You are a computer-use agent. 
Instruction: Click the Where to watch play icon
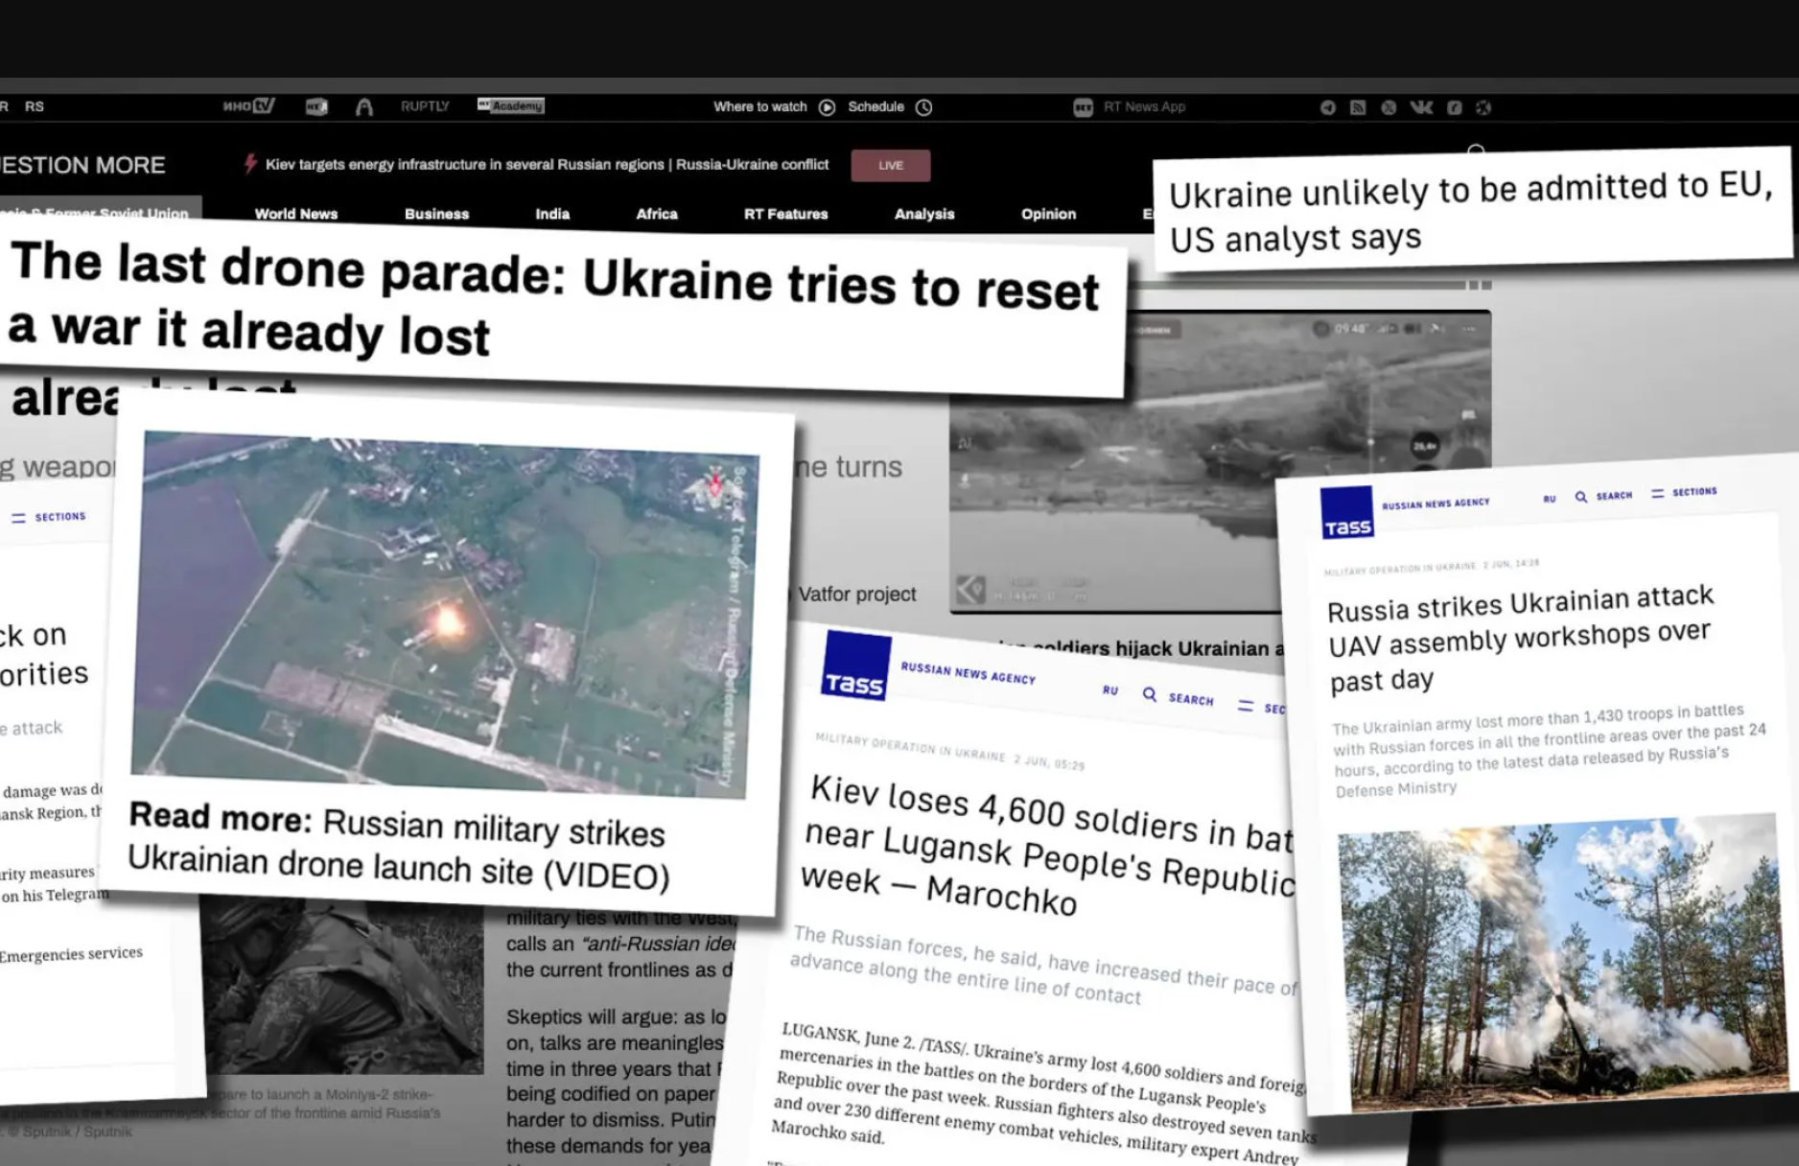(827, 107)
